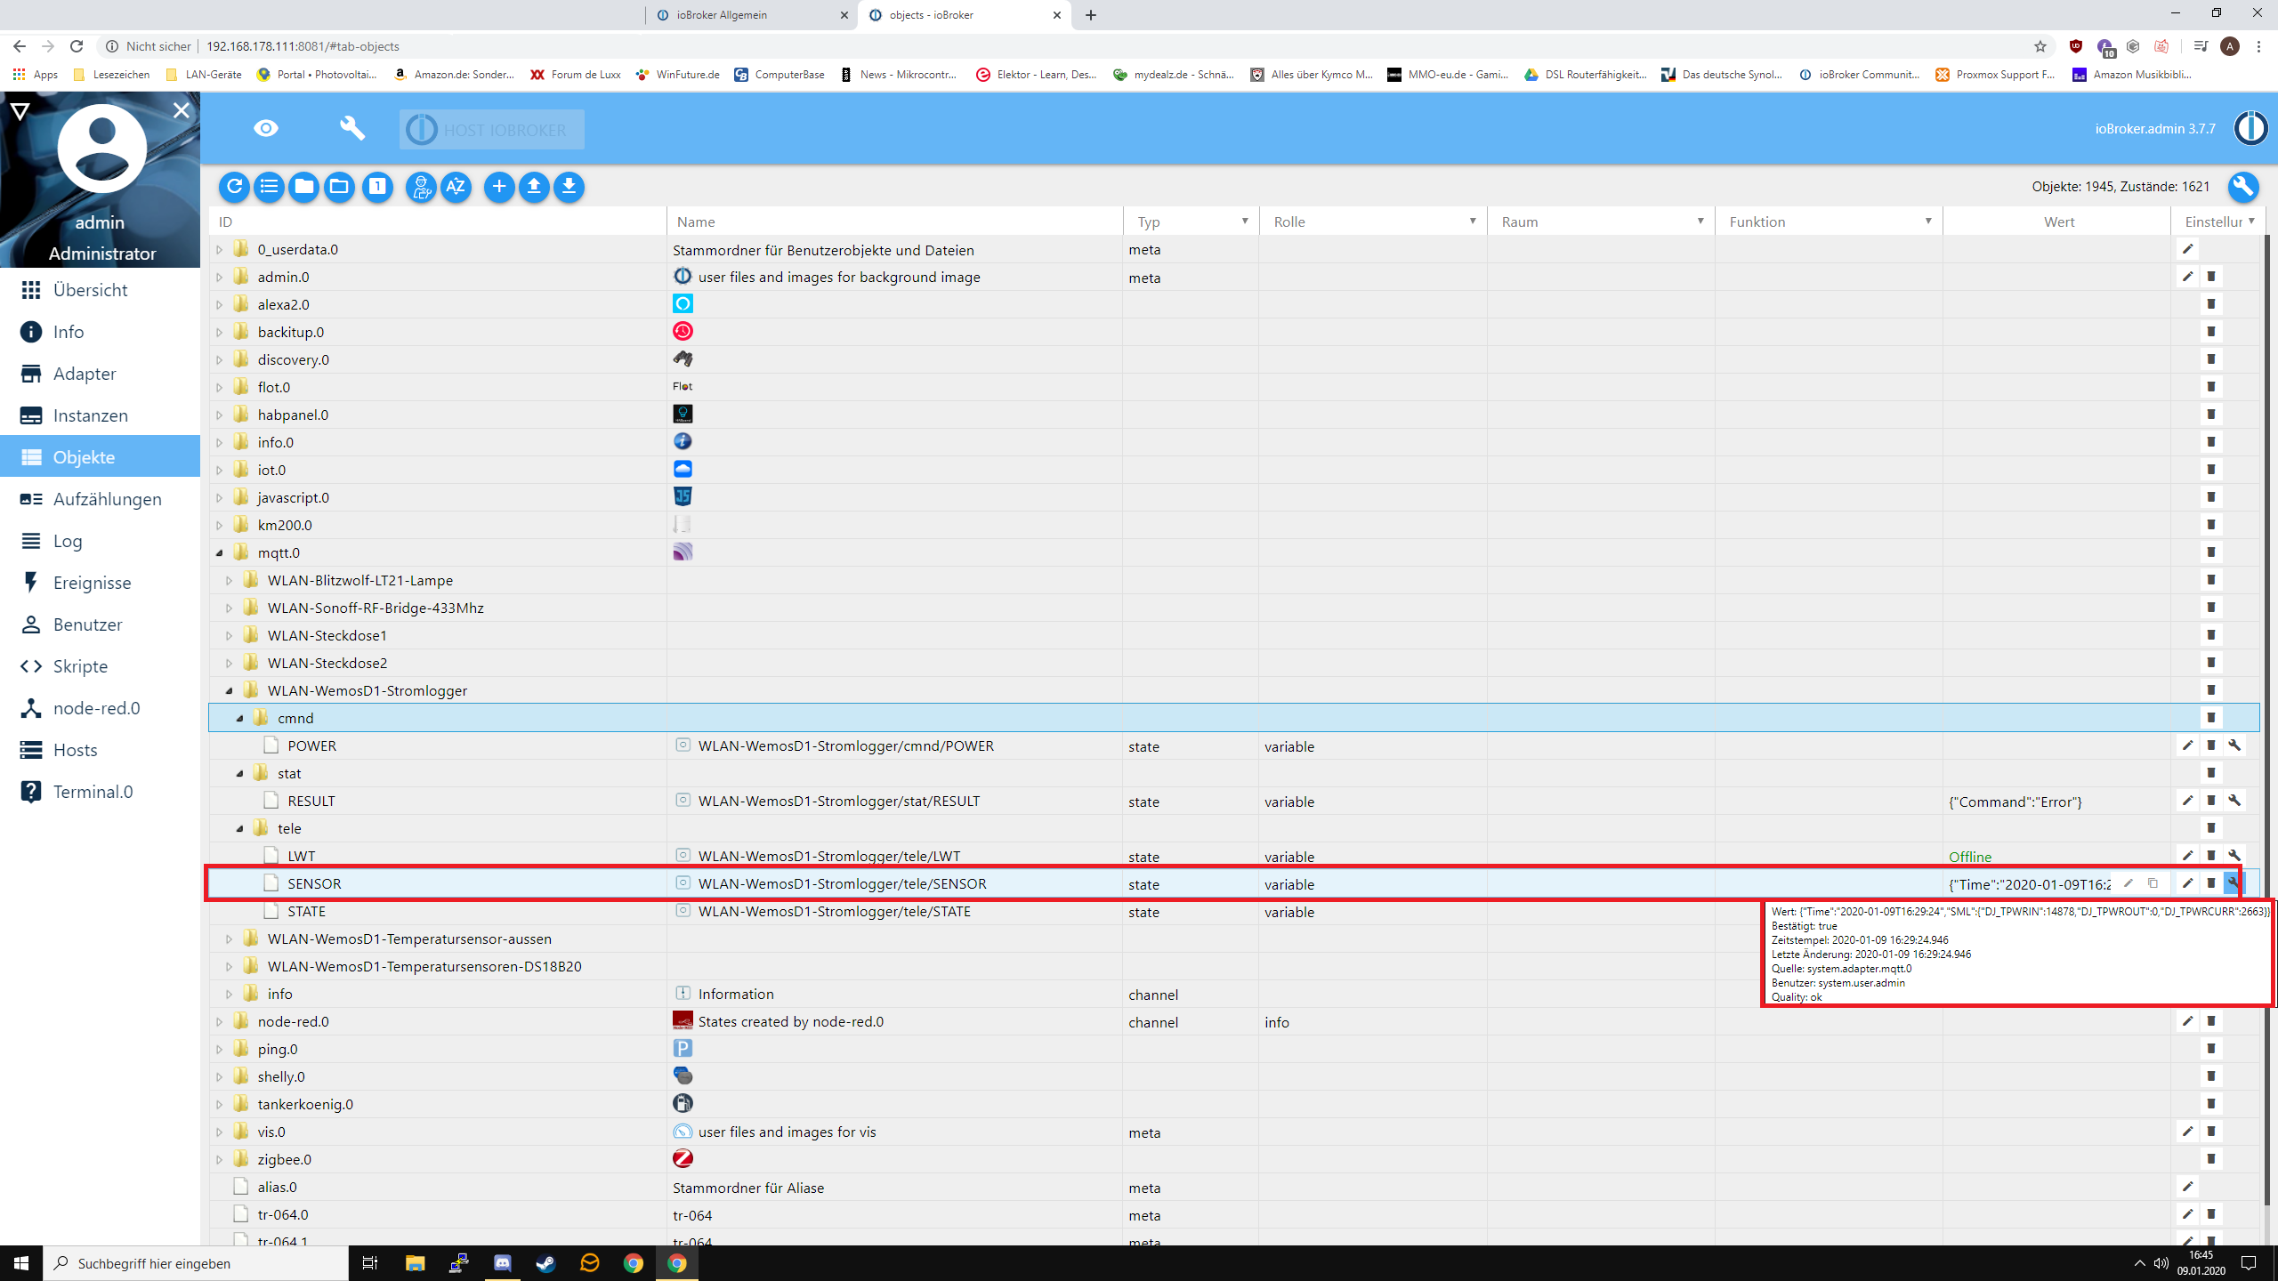
Task: Open wrench settings for SENSOR row
Action: click(x=2233, y=883)
